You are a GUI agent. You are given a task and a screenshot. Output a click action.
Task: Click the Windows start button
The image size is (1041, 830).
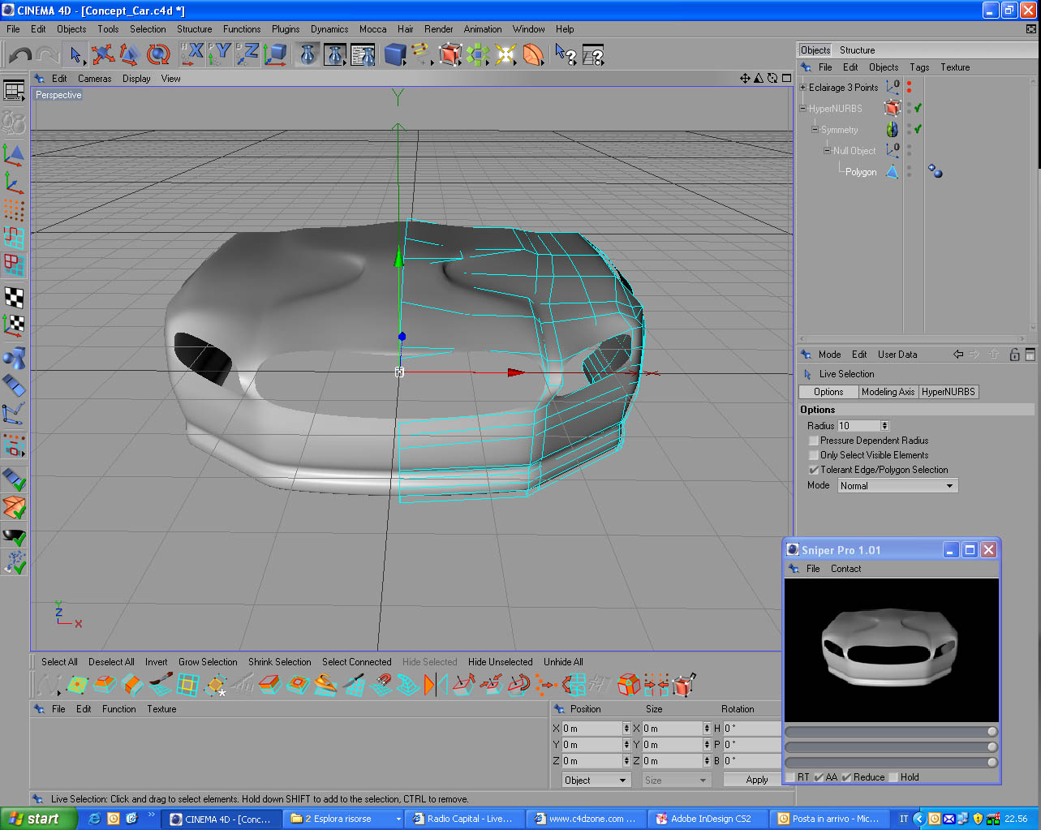(x=38, y=819)
